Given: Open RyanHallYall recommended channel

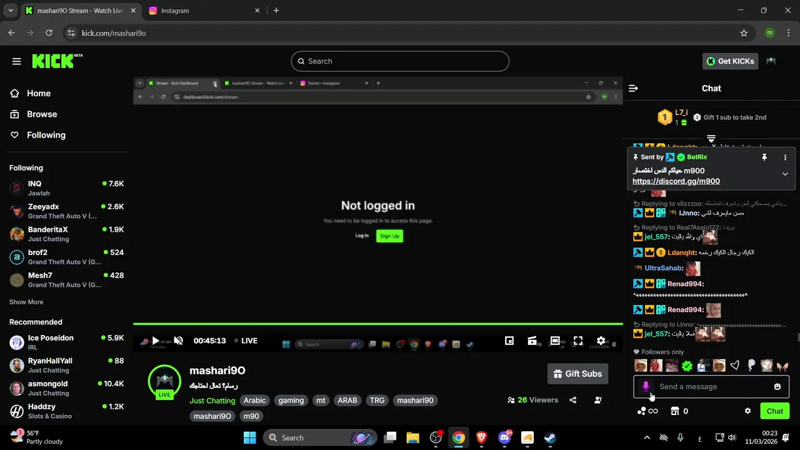Looking at the screenshot, I should [x=67, y=366].
